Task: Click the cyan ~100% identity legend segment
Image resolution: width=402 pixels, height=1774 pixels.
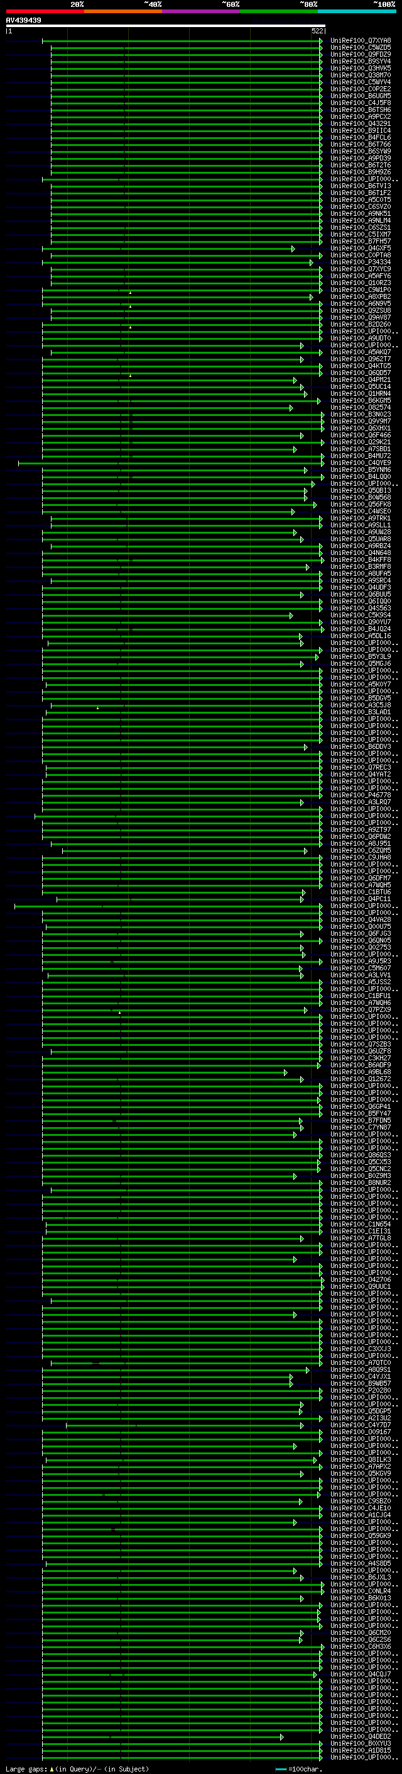Action: 357,11
